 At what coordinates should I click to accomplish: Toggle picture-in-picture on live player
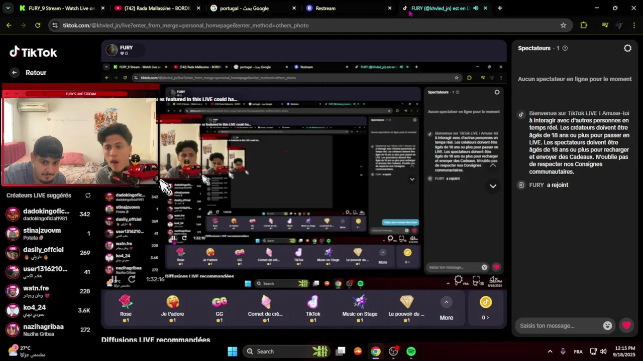coord(476,280)
